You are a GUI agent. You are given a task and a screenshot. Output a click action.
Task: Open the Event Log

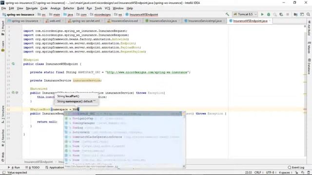pos(296,167)
